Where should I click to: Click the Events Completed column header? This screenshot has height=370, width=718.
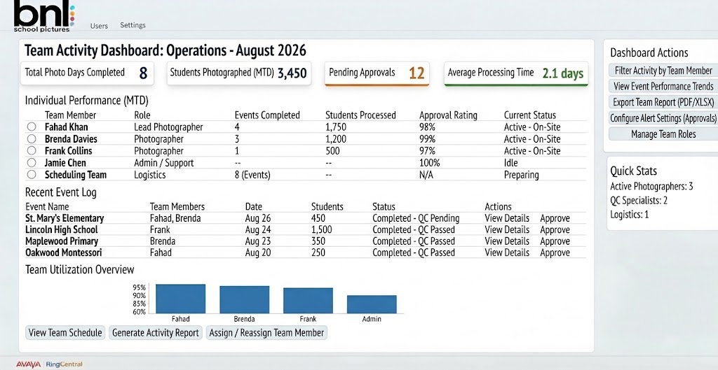[267, 115]
